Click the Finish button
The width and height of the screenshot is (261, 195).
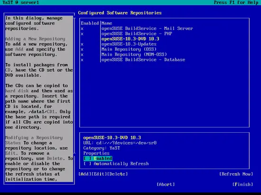click(x=242, y=185)
